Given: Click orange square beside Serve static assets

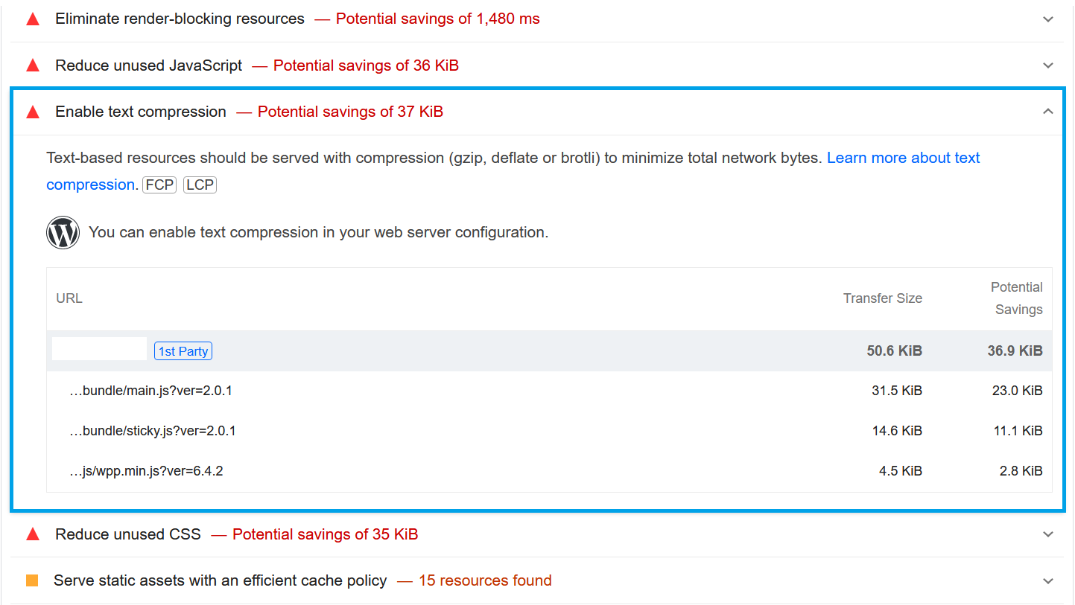Looking at the screenshot, I should click(32, 580).
